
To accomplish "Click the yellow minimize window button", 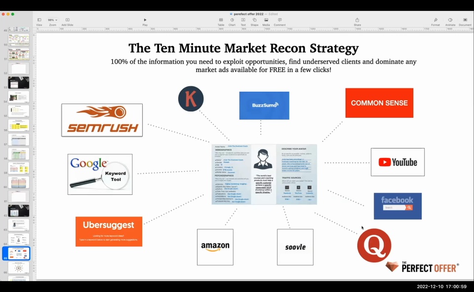I will 8,14.
